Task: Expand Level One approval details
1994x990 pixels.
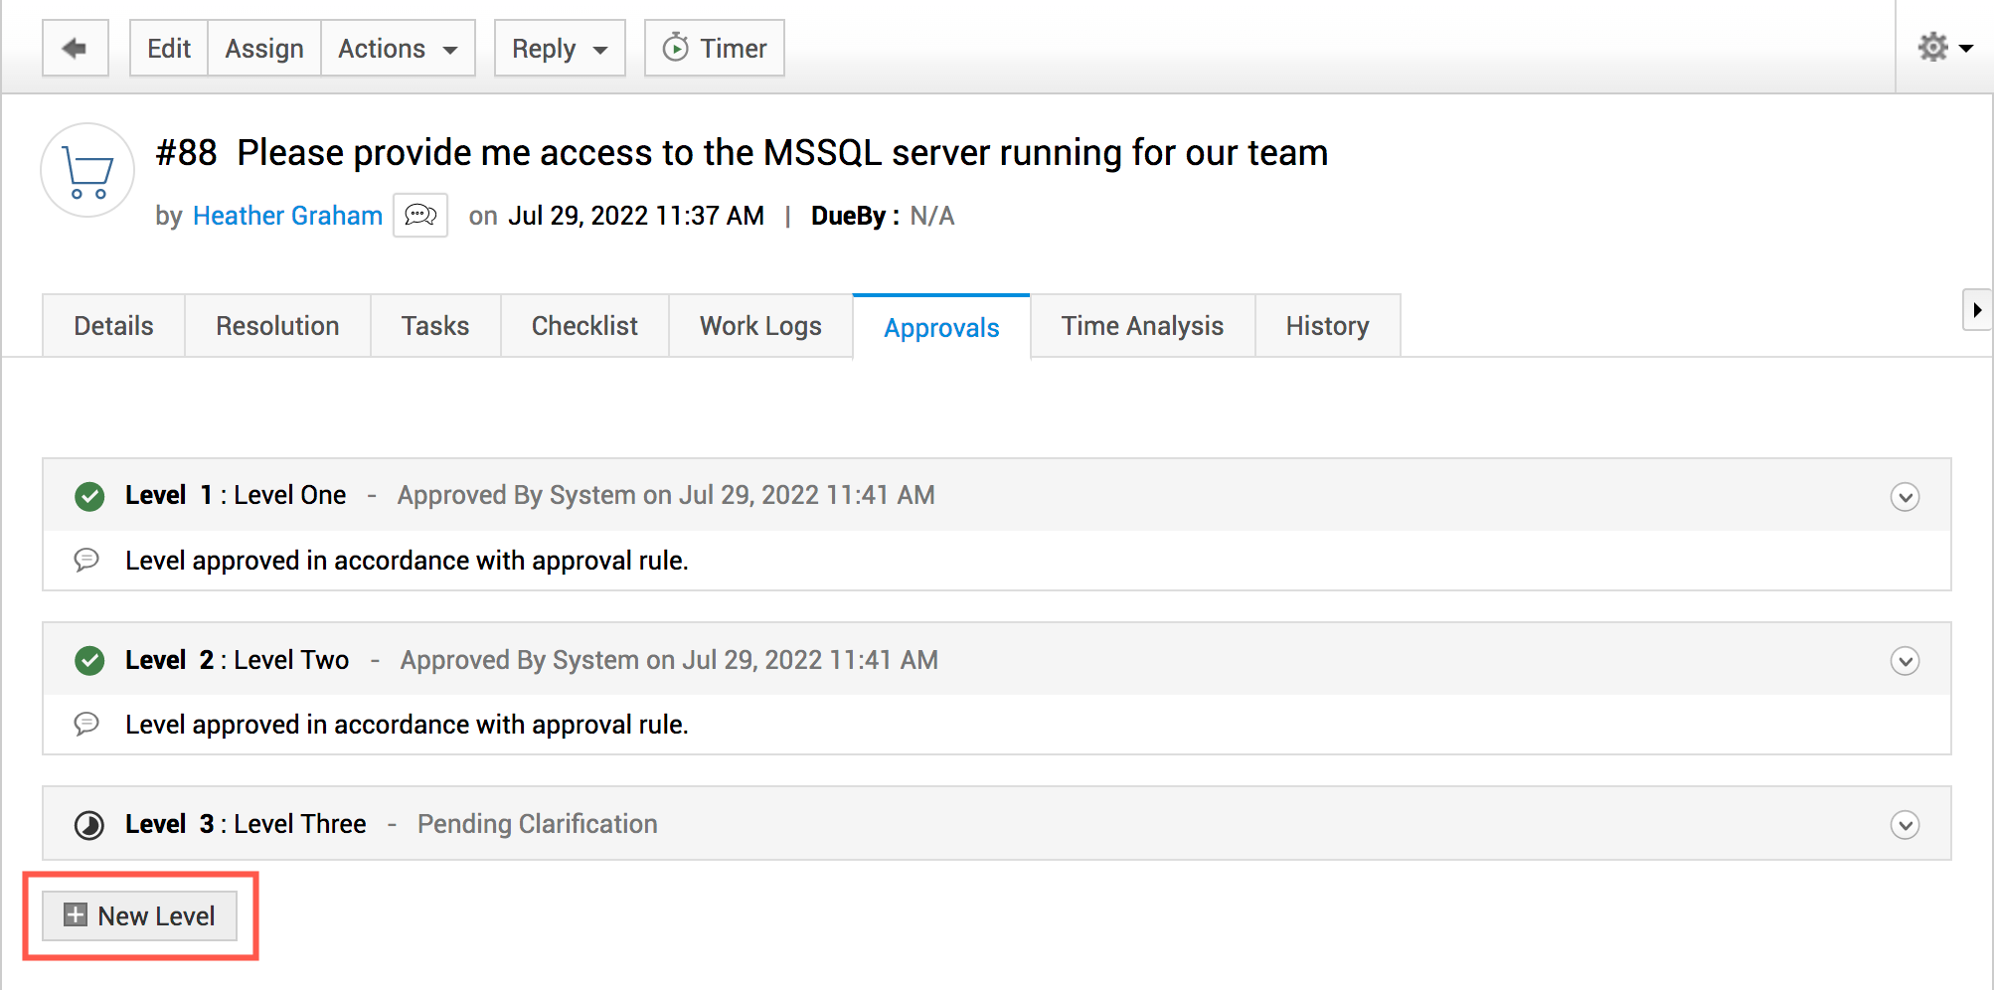Action: [1905, 497]
